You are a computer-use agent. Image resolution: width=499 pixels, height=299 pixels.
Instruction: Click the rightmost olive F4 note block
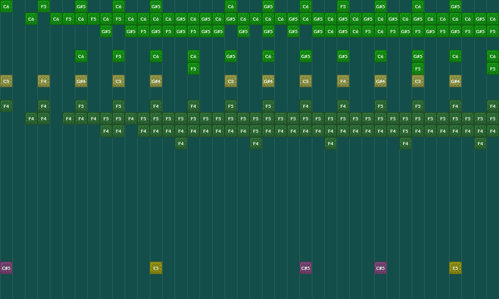343,81
